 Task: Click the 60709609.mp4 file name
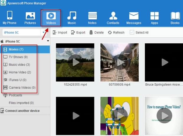coord(120,84)
